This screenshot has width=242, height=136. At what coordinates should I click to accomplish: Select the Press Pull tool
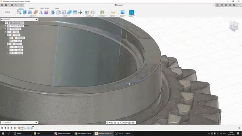pyautogui.click(x=53, y=12)
